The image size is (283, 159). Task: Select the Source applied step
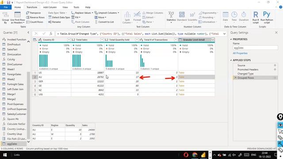coord(241,65)
